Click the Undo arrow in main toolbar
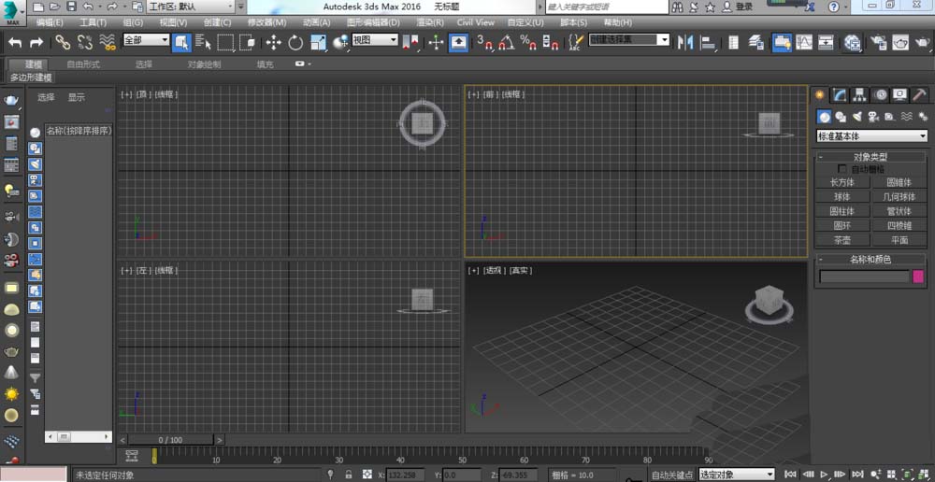The image size is (935, 482). [15, 42]
